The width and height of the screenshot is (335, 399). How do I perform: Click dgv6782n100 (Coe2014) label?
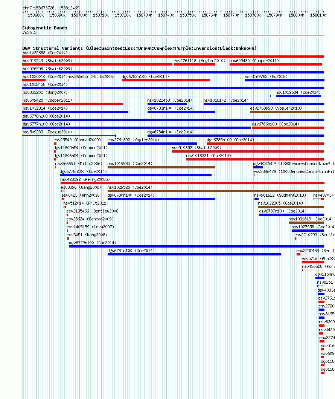click(145, 76)
